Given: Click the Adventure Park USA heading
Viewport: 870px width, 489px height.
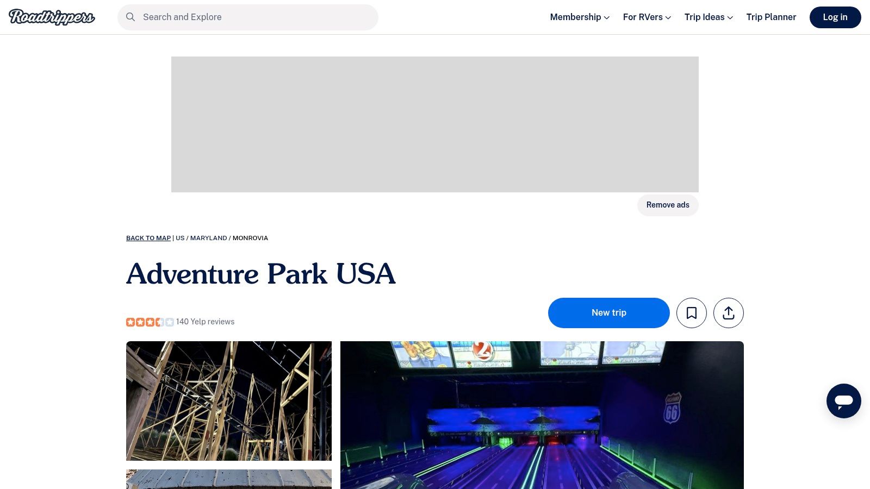Looking at the screenshot, I should [x=261, y=274].
